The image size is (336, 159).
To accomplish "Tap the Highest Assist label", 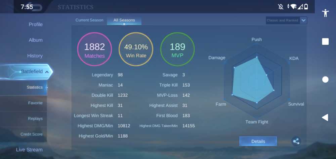I will click(x=164, y=106).
